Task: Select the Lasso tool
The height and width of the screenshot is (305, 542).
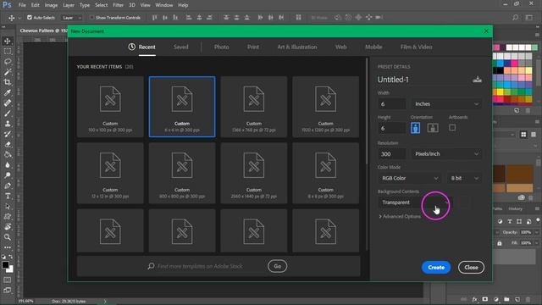Action: pyautogui.click(x=8, y=62)
